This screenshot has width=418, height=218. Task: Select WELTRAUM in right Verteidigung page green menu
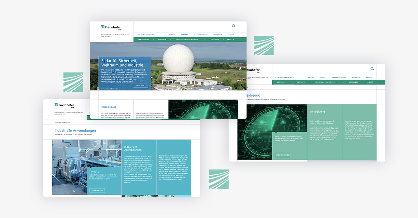pos(301,82)
